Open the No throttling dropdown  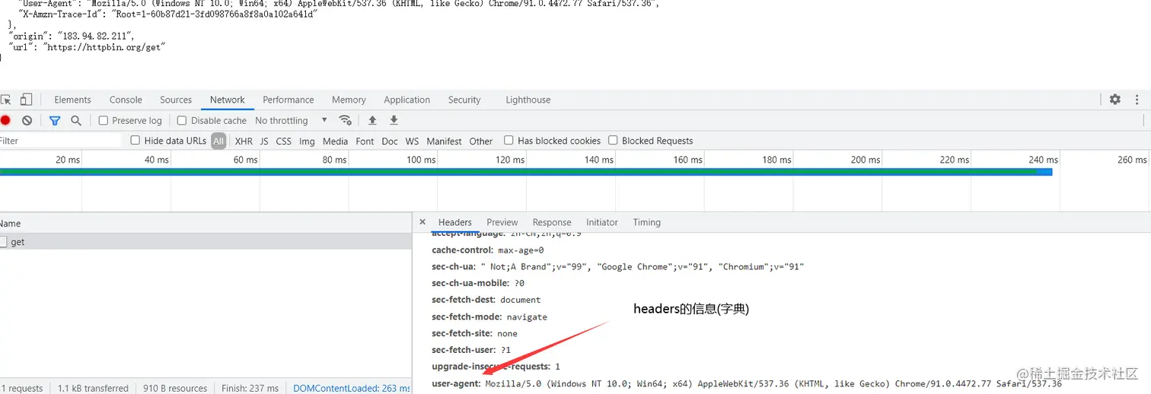point(291,120)
